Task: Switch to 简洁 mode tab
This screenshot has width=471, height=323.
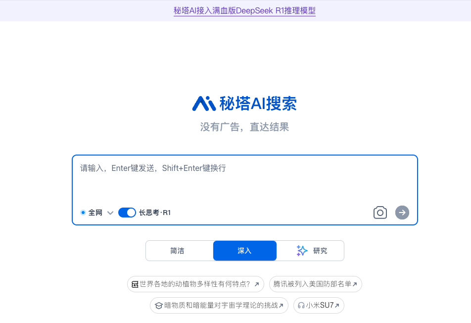Action: click(177, 251)
